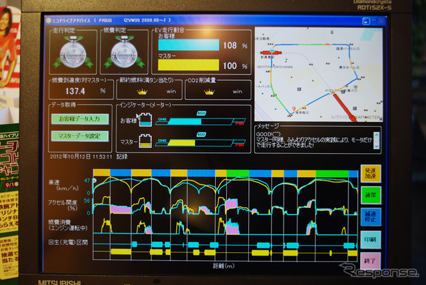Click the win text under 節約燃料
The width and height of the screenshot is (426, 285).
(171, 91)
